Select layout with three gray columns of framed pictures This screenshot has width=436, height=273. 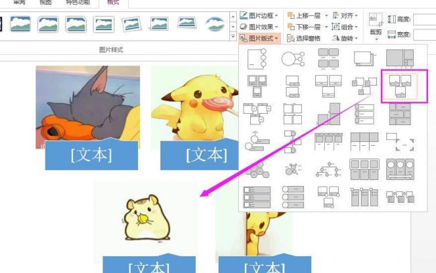(329, 141)
